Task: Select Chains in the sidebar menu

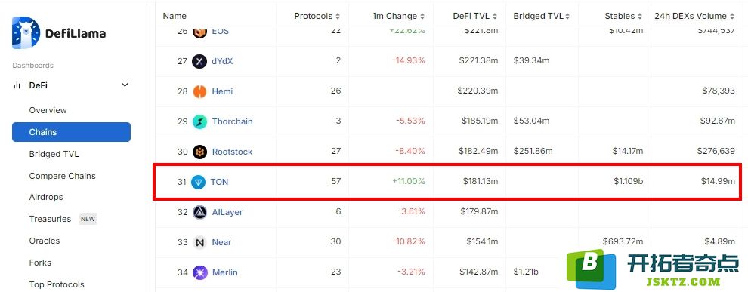Action: tap(71, 132)
